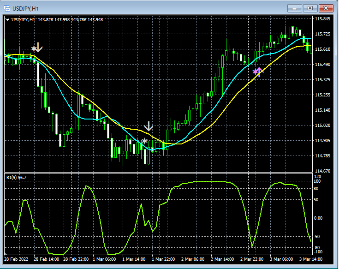Click the USDJPY chart window icon
Screen dimensions: 339x269
click(7, 9)
